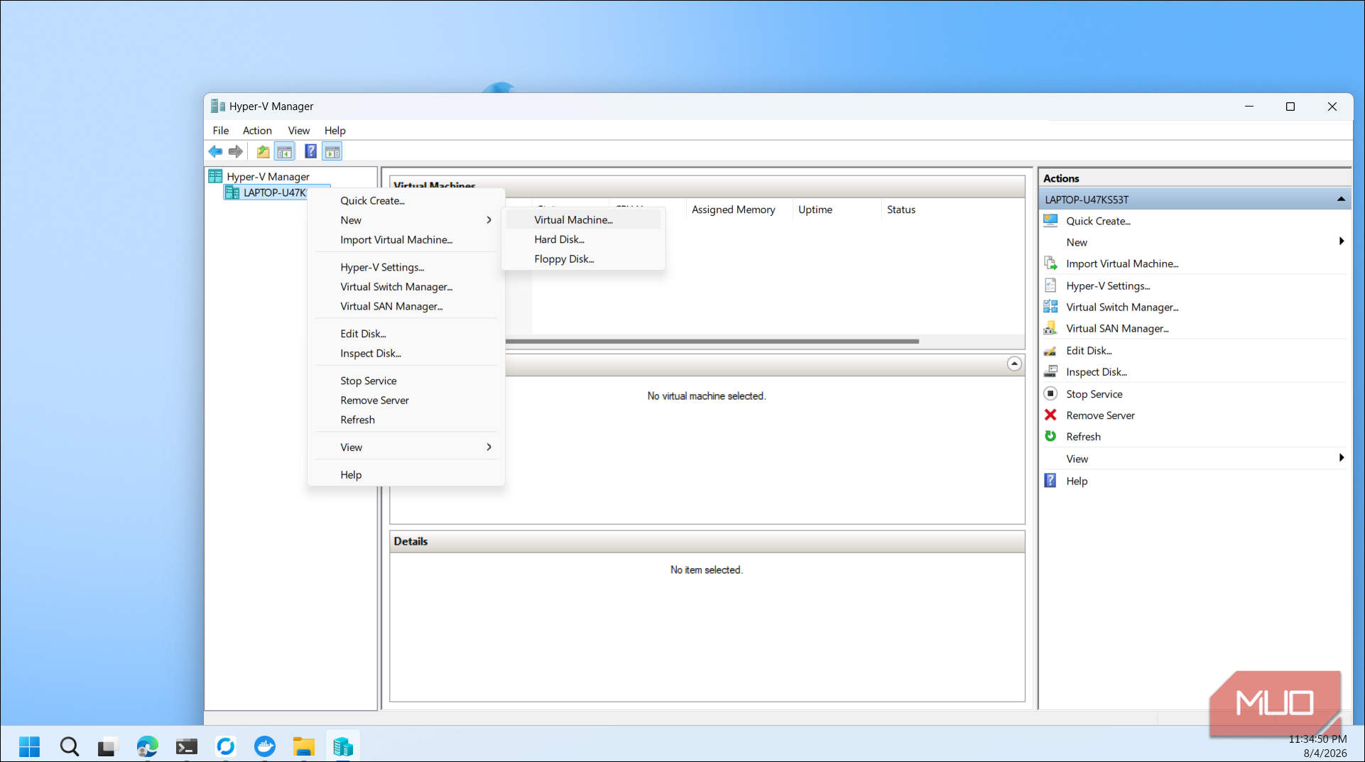Click the Hyper-V Manager root tree icon
Image resolution: width=1365 pixels, height=762 pixels.
[215, 176]
